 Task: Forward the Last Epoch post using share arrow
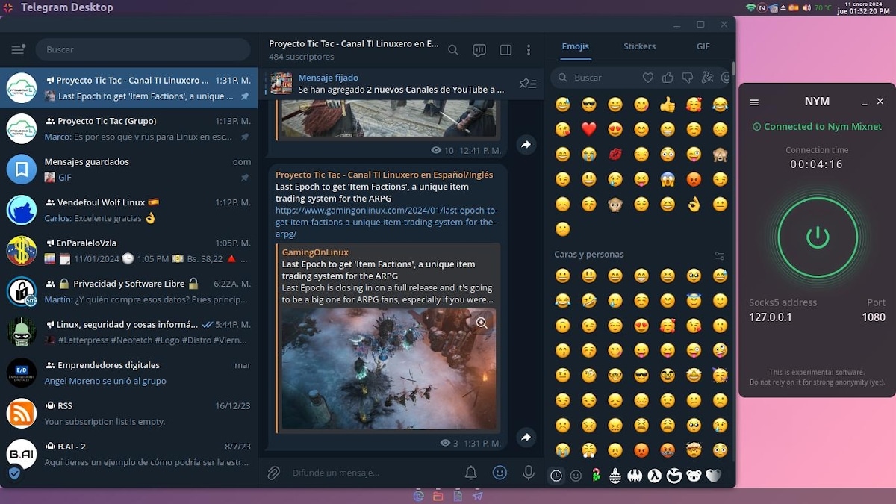click(x=526, y=438)
